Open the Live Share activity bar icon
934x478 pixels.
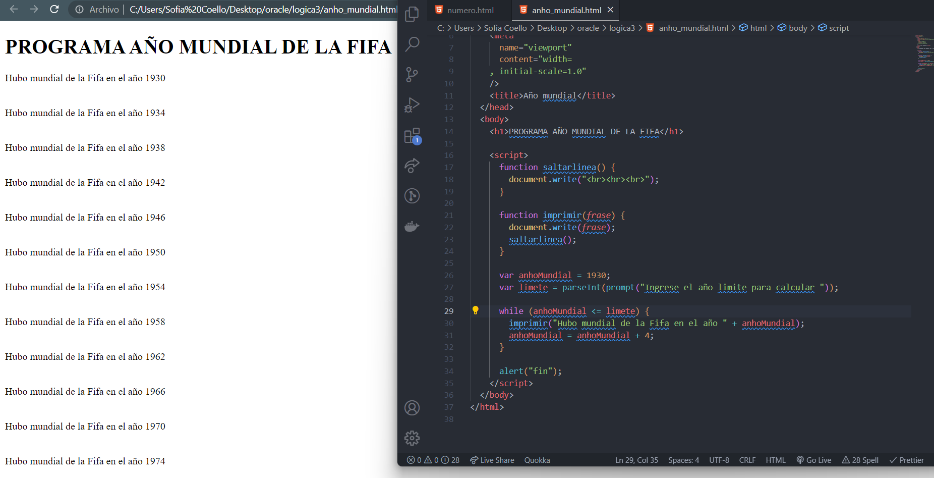pyautogui.click(x=412, y=166)
